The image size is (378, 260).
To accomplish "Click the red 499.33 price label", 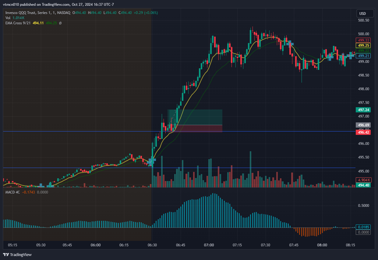I will 363,40.
